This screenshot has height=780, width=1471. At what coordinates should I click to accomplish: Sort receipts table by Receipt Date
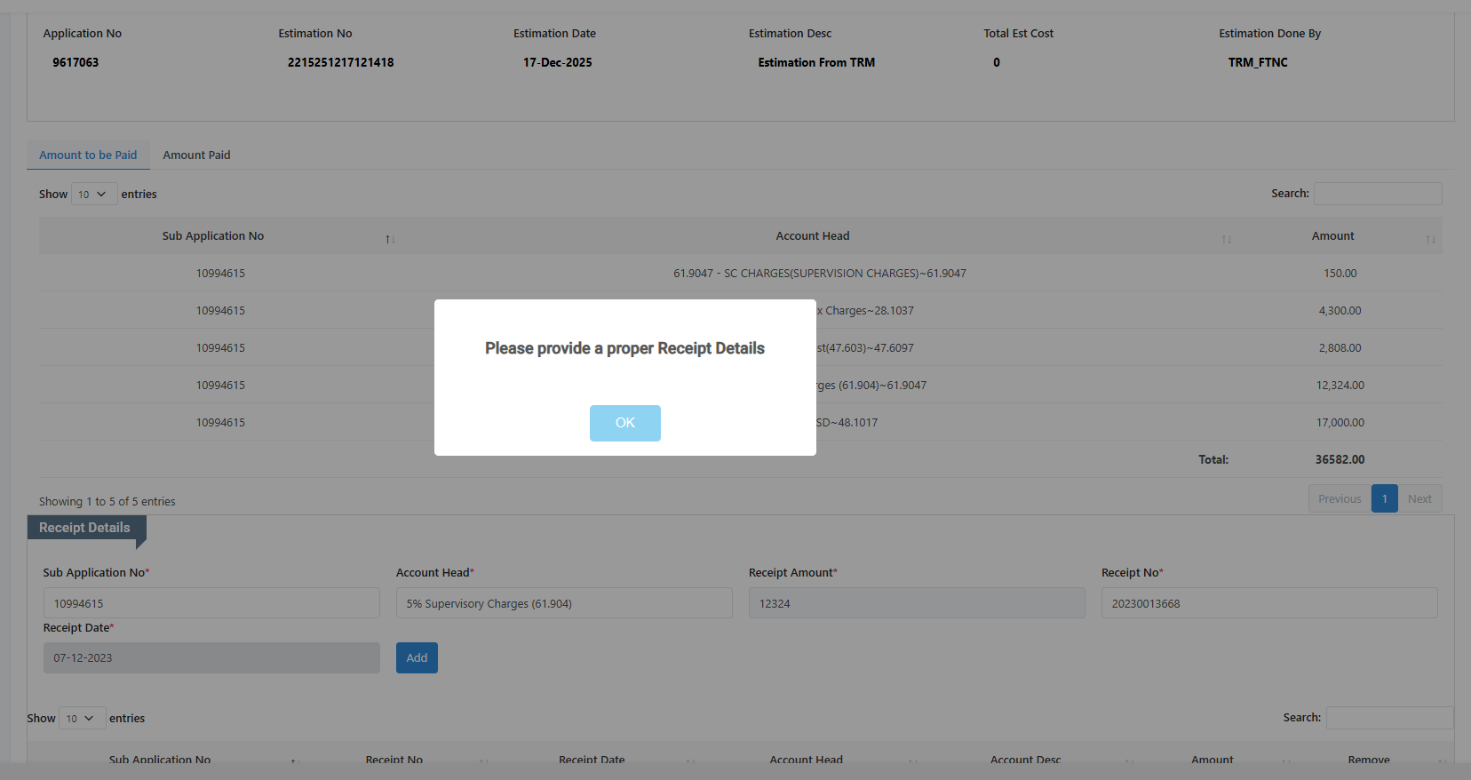pyautogui.click(x=592, y=760)
